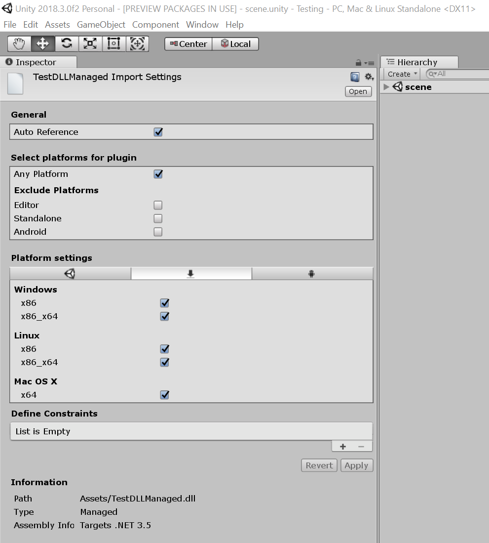Select the Move tool
Screen dimensions: 489x543
(43, 44)
